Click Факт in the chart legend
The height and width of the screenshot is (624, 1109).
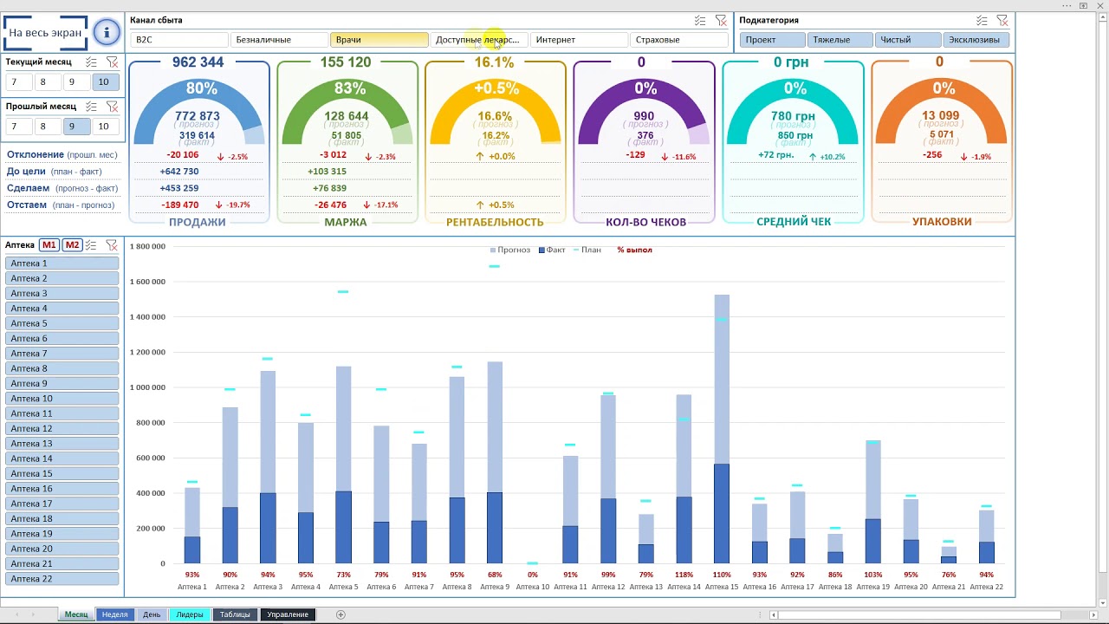(552, 250)
